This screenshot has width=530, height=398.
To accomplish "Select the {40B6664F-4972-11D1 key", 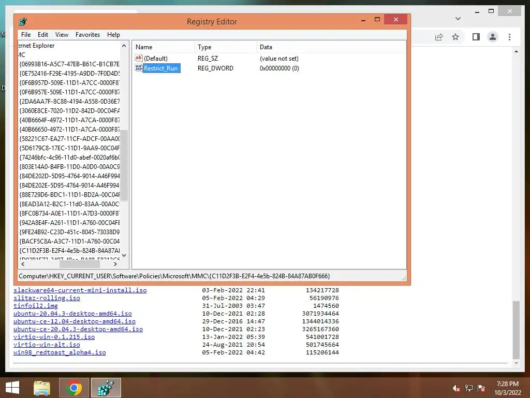I will tap(69, 120).
